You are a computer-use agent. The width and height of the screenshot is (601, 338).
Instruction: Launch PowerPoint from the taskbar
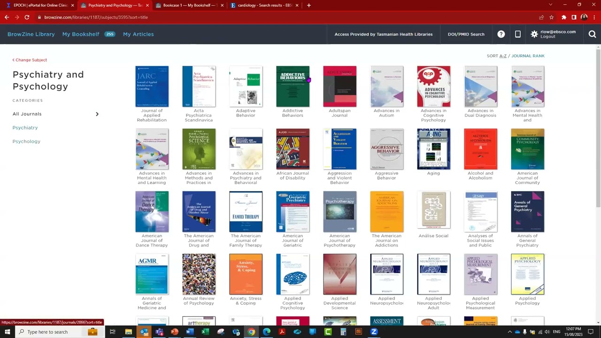tap(175, 332)
